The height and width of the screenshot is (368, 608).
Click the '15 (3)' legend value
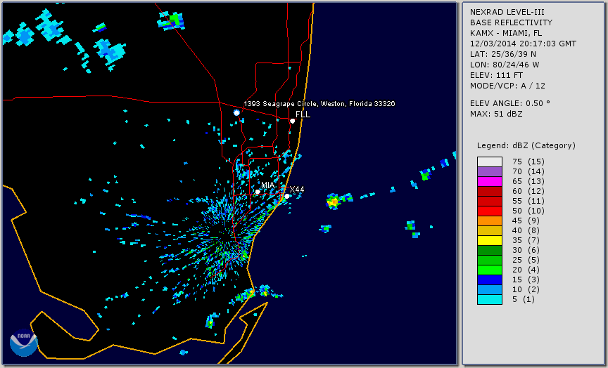coord(526,280)
